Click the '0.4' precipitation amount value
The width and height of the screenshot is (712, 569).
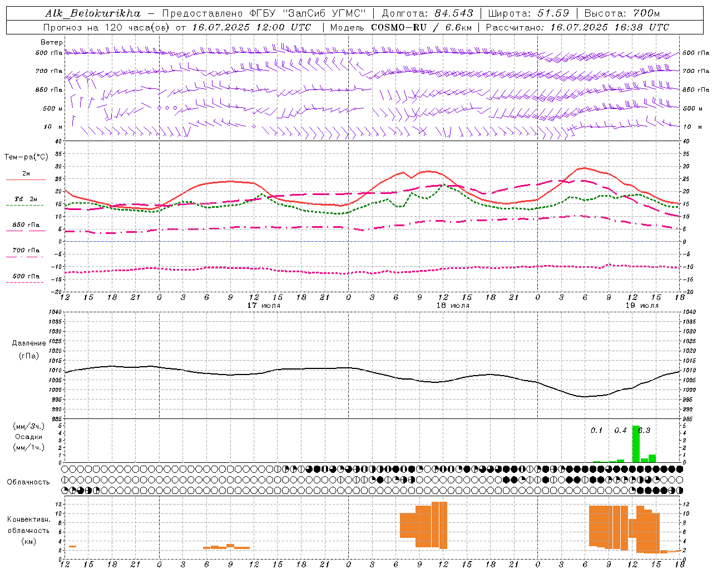click(x=620, y=430)
